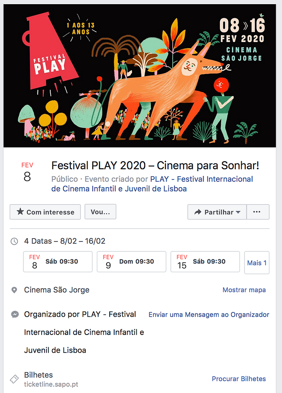
Task: Select the FEV 8 Sáb 09:30 date
Action: pos(58,262)
